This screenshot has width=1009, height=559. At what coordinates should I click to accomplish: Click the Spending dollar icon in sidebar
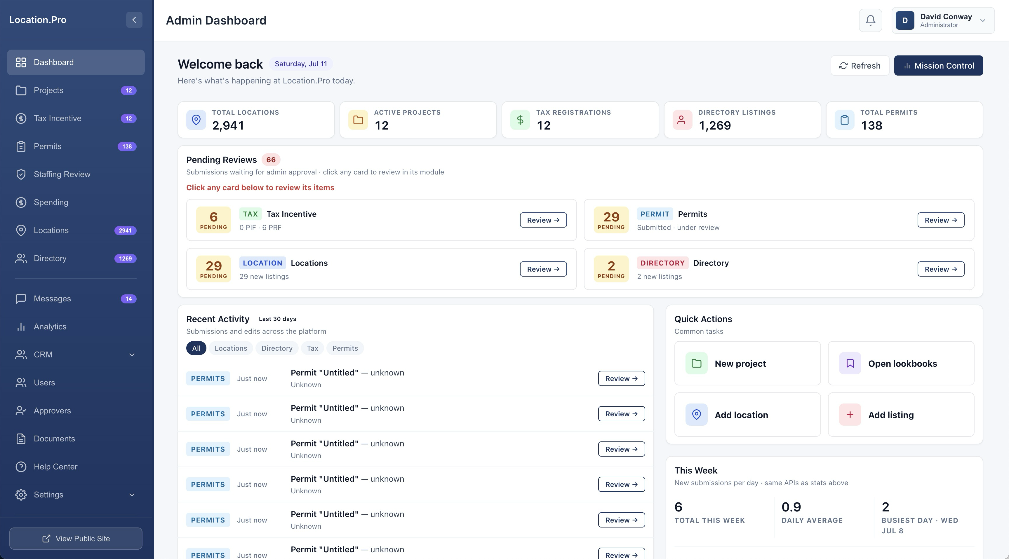click(x=21, y=202)
